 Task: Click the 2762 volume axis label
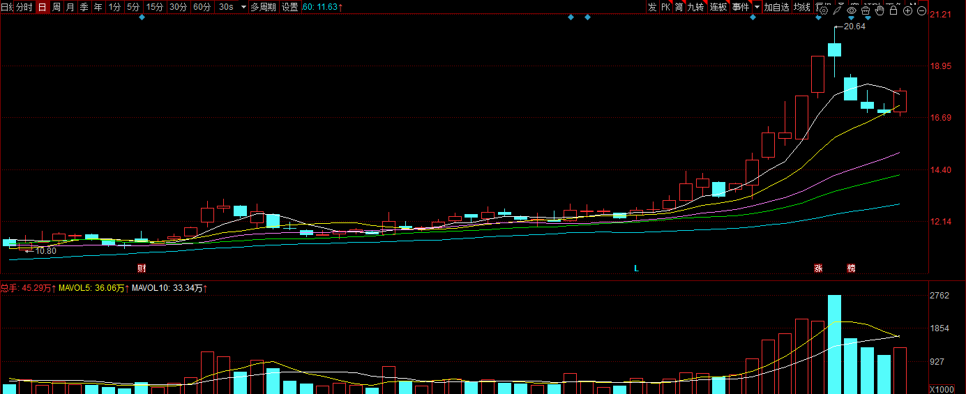940,296
